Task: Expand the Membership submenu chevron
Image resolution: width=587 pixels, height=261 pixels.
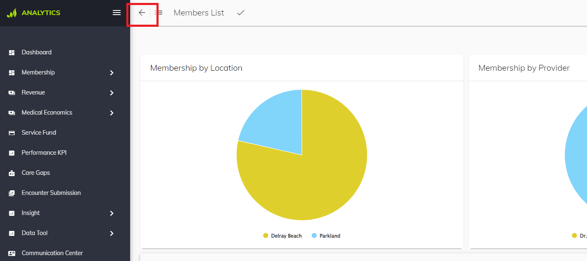Action: point(112,73)
